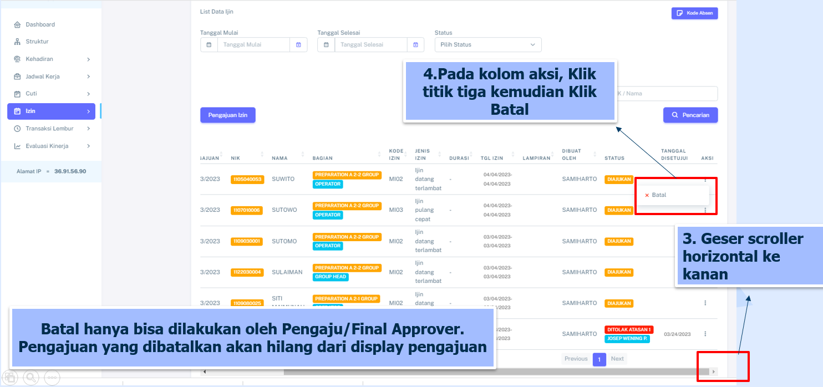823x387 pixels.
Task: Select Batal from the action popup menu
Action: click(658, 195)
